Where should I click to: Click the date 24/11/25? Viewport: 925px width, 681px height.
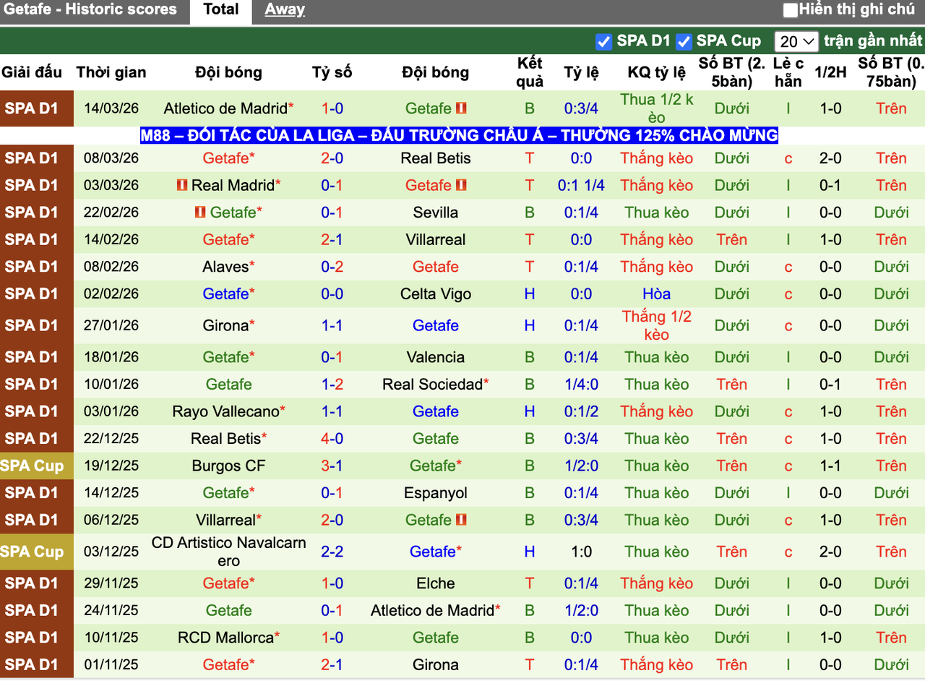[111, 610]
